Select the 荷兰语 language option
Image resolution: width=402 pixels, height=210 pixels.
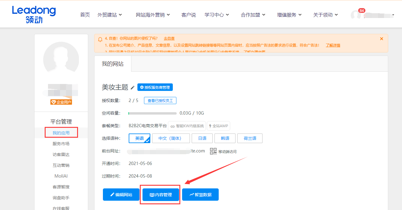click(250, 138)
